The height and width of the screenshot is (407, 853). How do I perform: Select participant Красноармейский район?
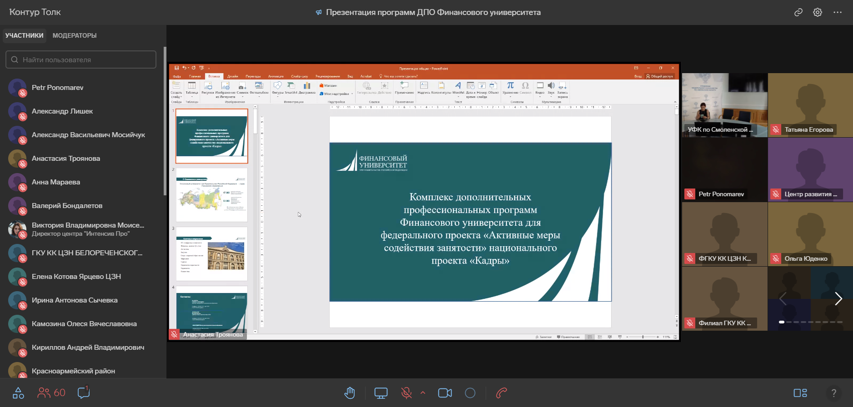pyautogui.click(x=82, y=371)
